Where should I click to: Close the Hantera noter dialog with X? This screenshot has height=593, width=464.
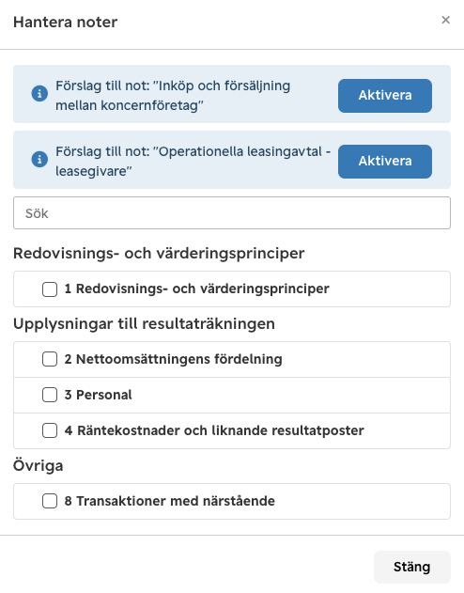(x=446, y=20)
